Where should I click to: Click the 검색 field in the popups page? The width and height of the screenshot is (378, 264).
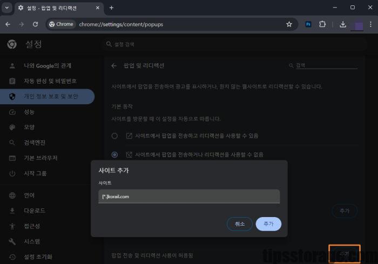coord(326,65)
